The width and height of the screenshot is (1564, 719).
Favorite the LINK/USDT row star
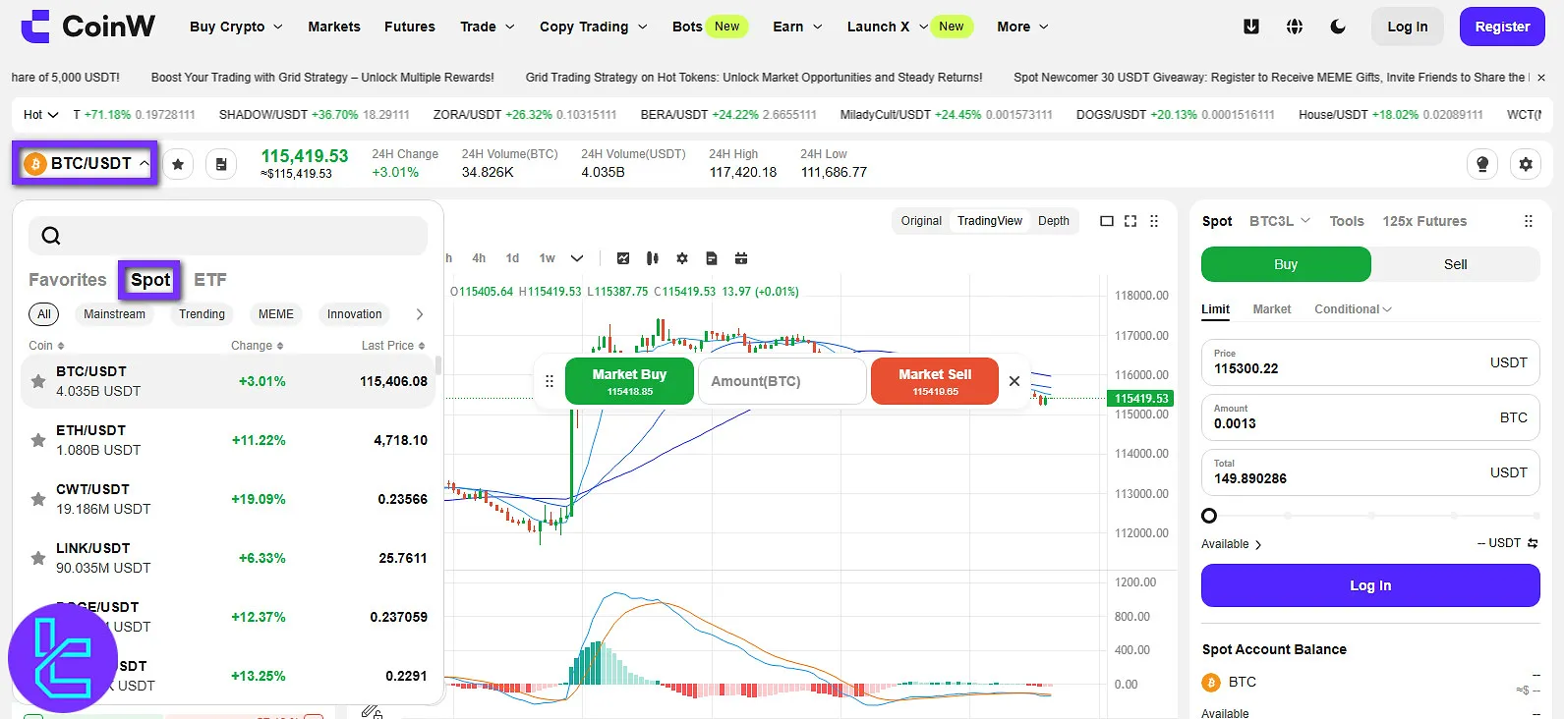point(38,558)
